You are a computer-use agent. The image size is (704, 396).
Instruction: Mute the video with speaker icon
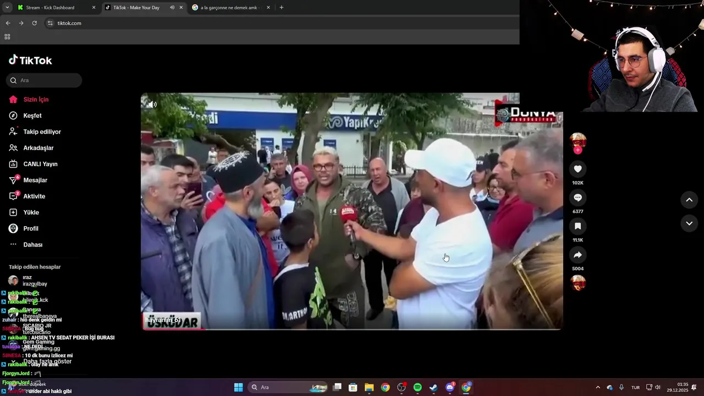pyautogui.click(x=152, y=105)
